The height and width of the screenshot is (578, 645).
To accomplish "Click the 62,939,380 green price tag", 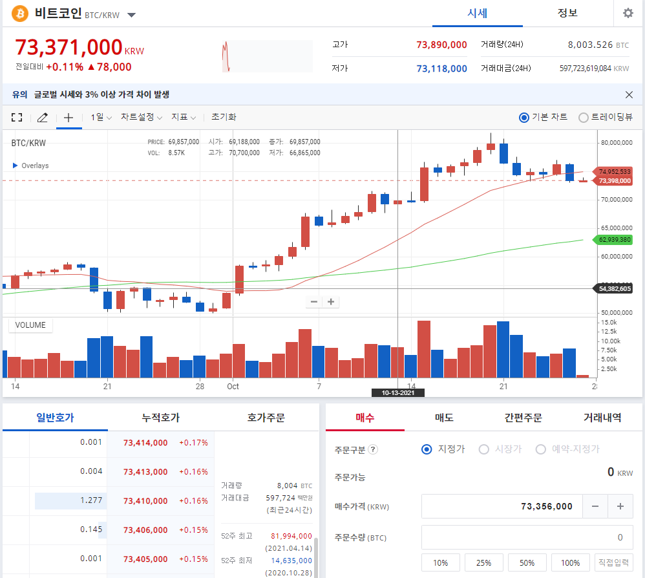I will click(613, 239).
